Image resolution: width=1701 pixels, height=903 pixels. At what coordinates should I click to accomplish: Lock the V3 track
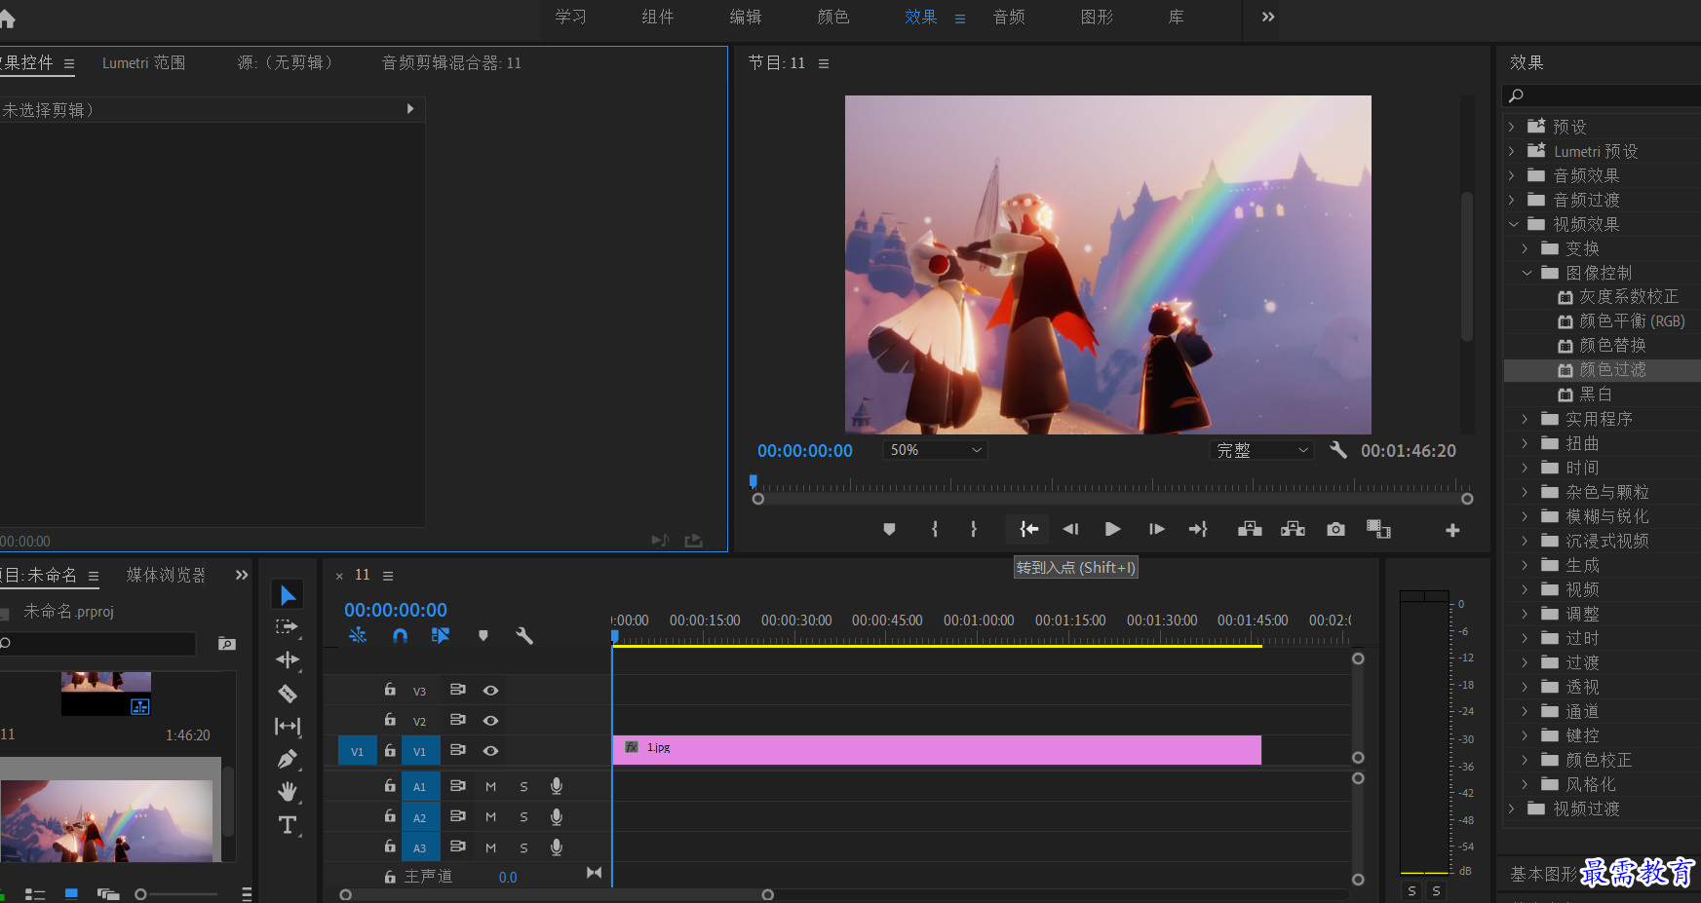tap(390, 689)
